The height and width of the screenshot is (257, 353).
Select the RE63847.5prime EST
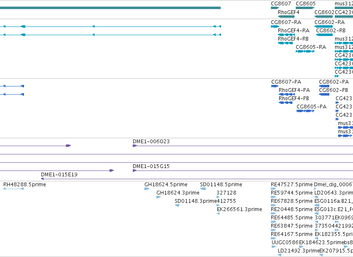292,226
